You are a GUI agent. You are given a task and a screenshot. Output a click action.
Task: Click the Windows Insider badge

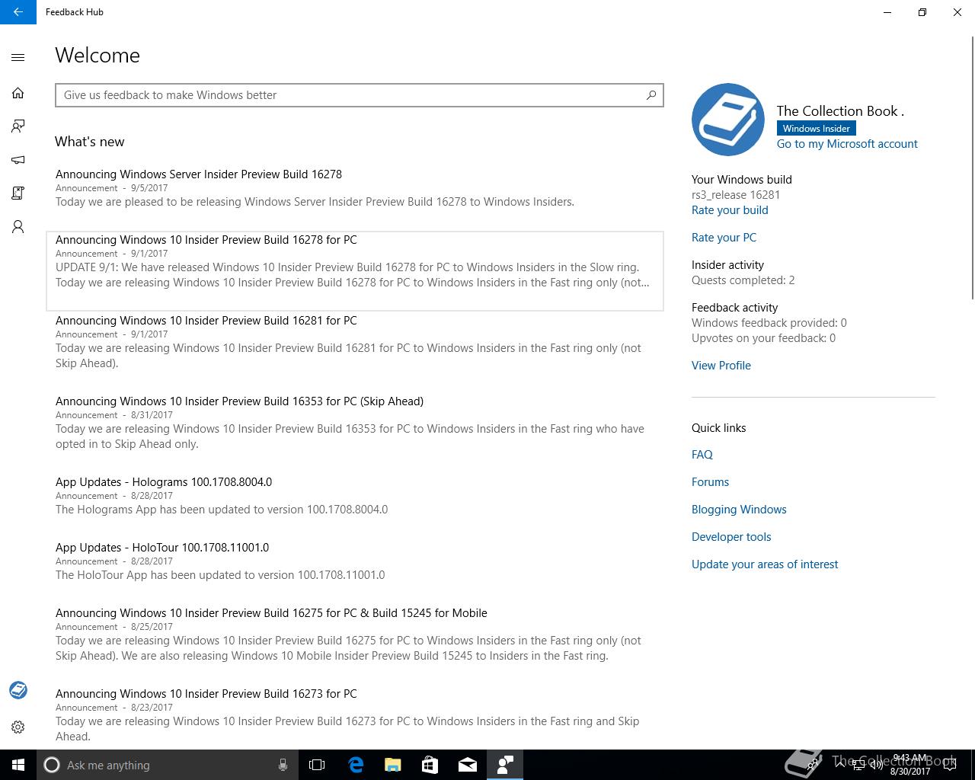[817, 129]
